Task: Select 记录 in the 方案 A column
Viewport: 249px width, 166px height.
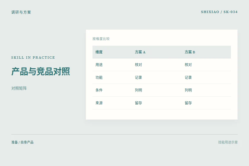Action: (x=138, y=77)
